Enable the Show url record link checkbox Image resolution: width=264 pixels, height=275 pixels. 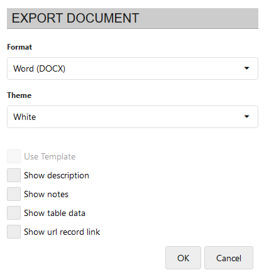coord(14,232)
